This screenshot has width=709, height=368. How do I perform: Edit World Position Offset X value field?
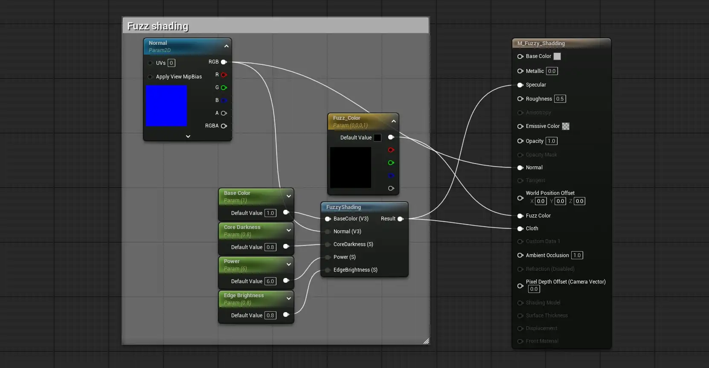click(x=541, y=201)
